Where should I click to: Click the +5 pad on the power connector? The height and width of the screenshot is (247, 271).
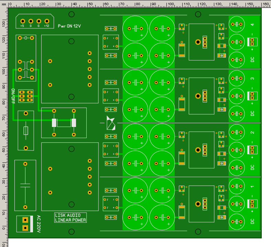tap(23, 21)
